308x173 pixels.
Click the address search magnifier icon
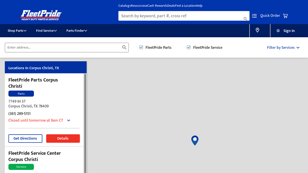tap(124, 47)
